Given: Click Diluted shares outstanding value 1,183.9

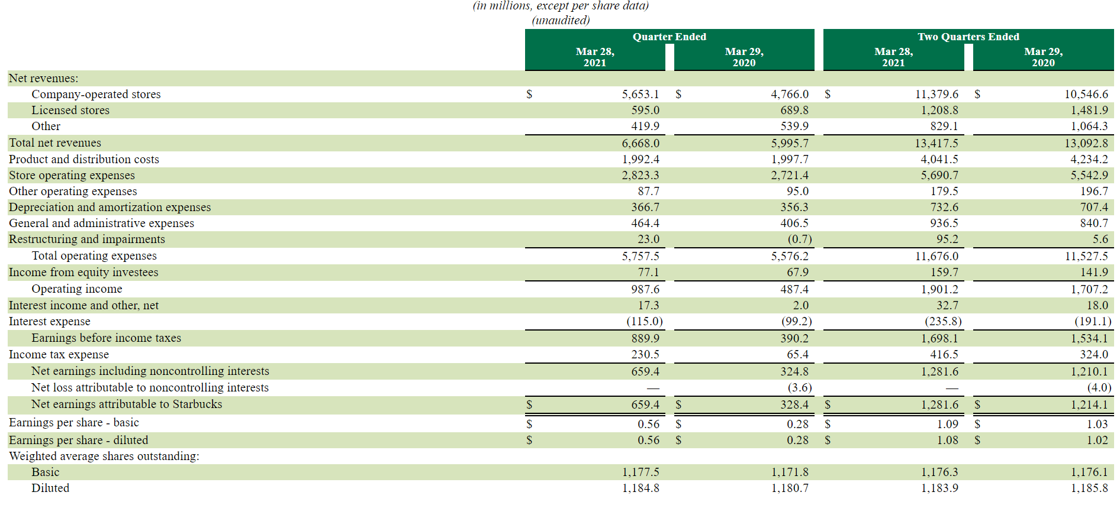Looking at the screenshot, I should 939,488.
